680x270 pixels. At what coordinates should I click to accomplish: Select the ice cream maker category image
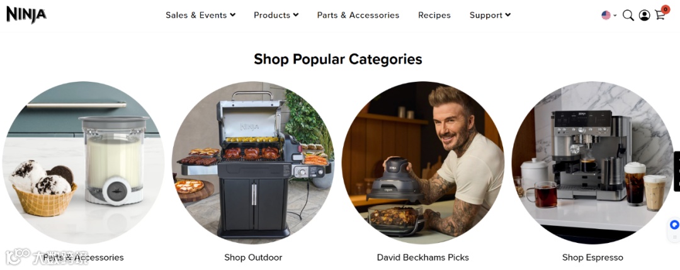[x=83, y=162]
